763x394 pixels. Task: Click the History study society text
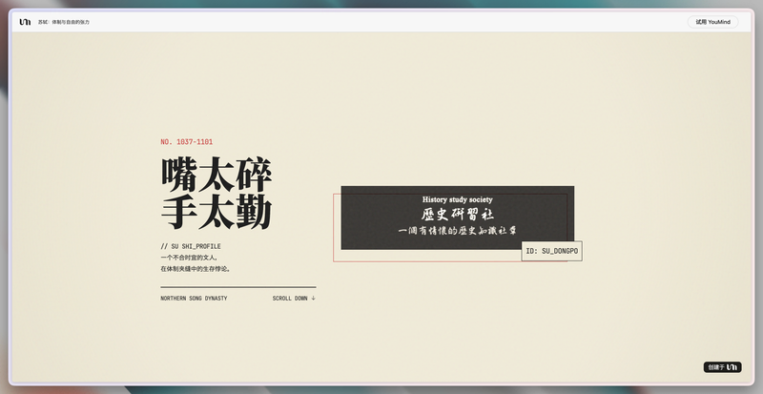click(x=458, y=199)
